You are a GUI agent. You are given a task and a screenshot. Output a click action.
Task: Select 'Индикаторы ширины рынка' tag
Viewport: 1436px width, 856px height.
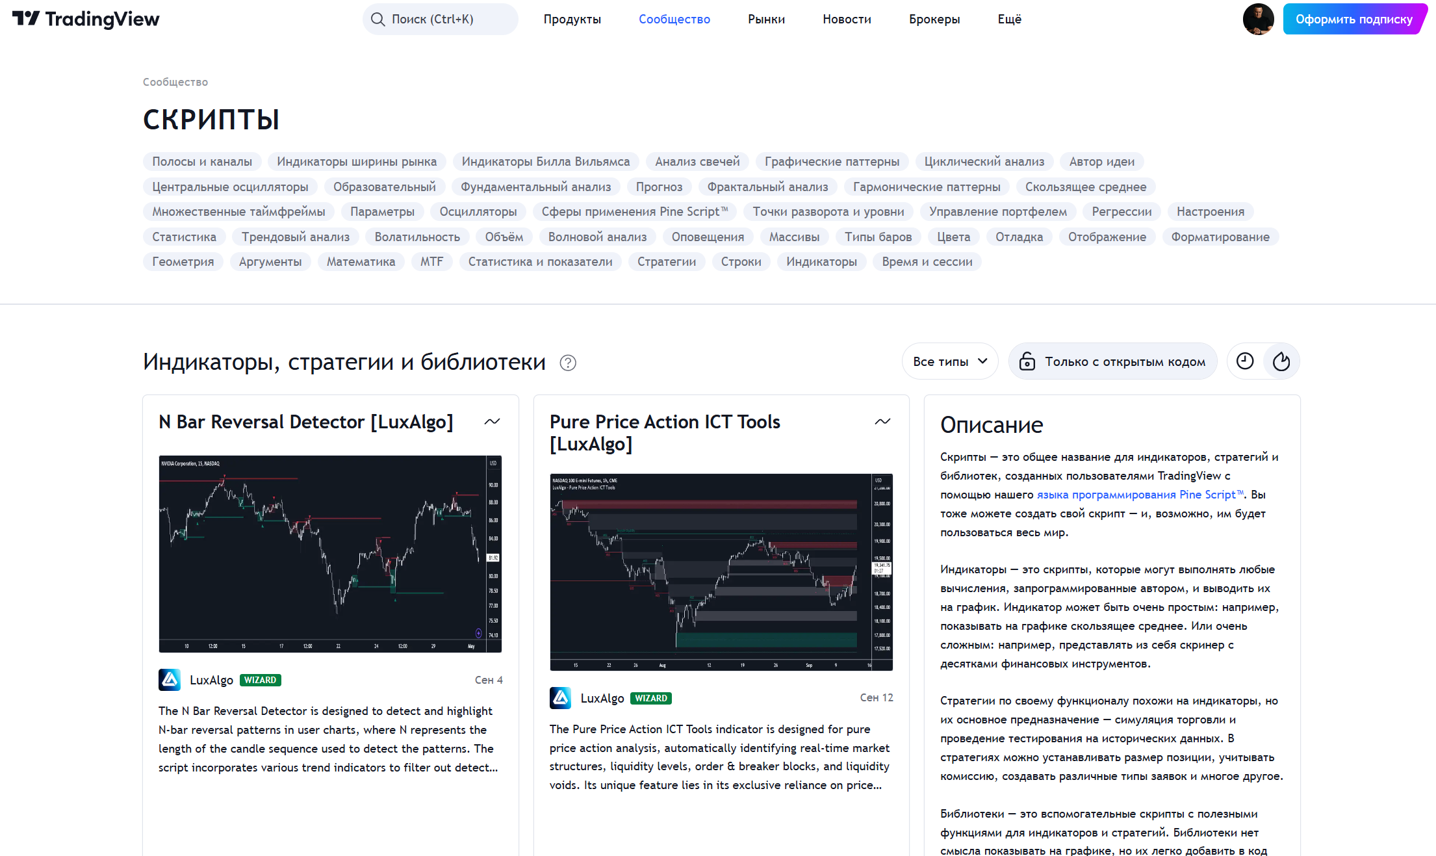tap(357, 162)
